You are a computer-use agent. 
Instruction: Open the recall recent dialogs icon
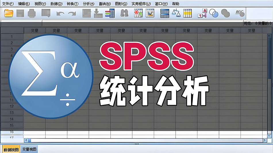coord(46,13)
